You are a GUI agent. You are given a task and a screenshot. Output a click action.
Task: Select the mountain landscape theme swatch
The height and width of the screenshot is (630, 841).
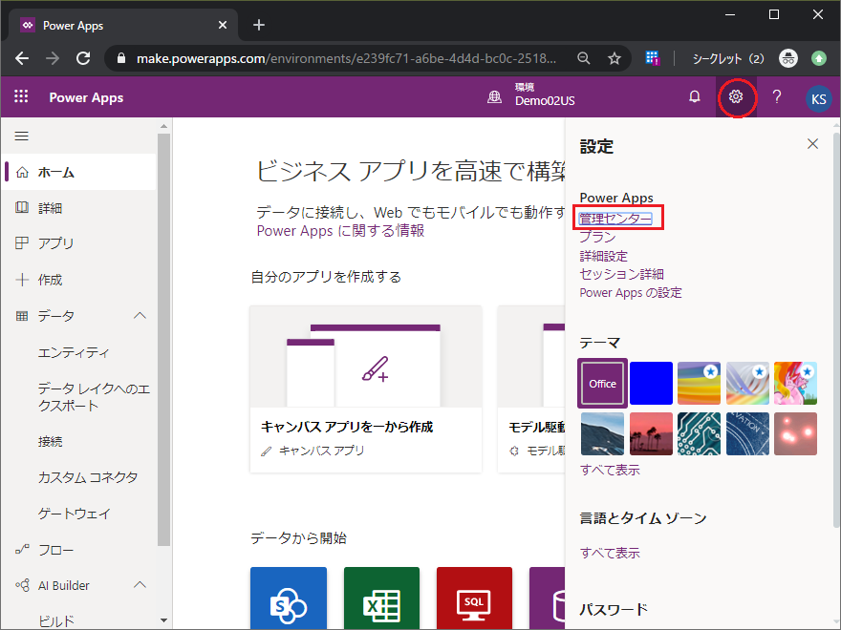[602, 433]
